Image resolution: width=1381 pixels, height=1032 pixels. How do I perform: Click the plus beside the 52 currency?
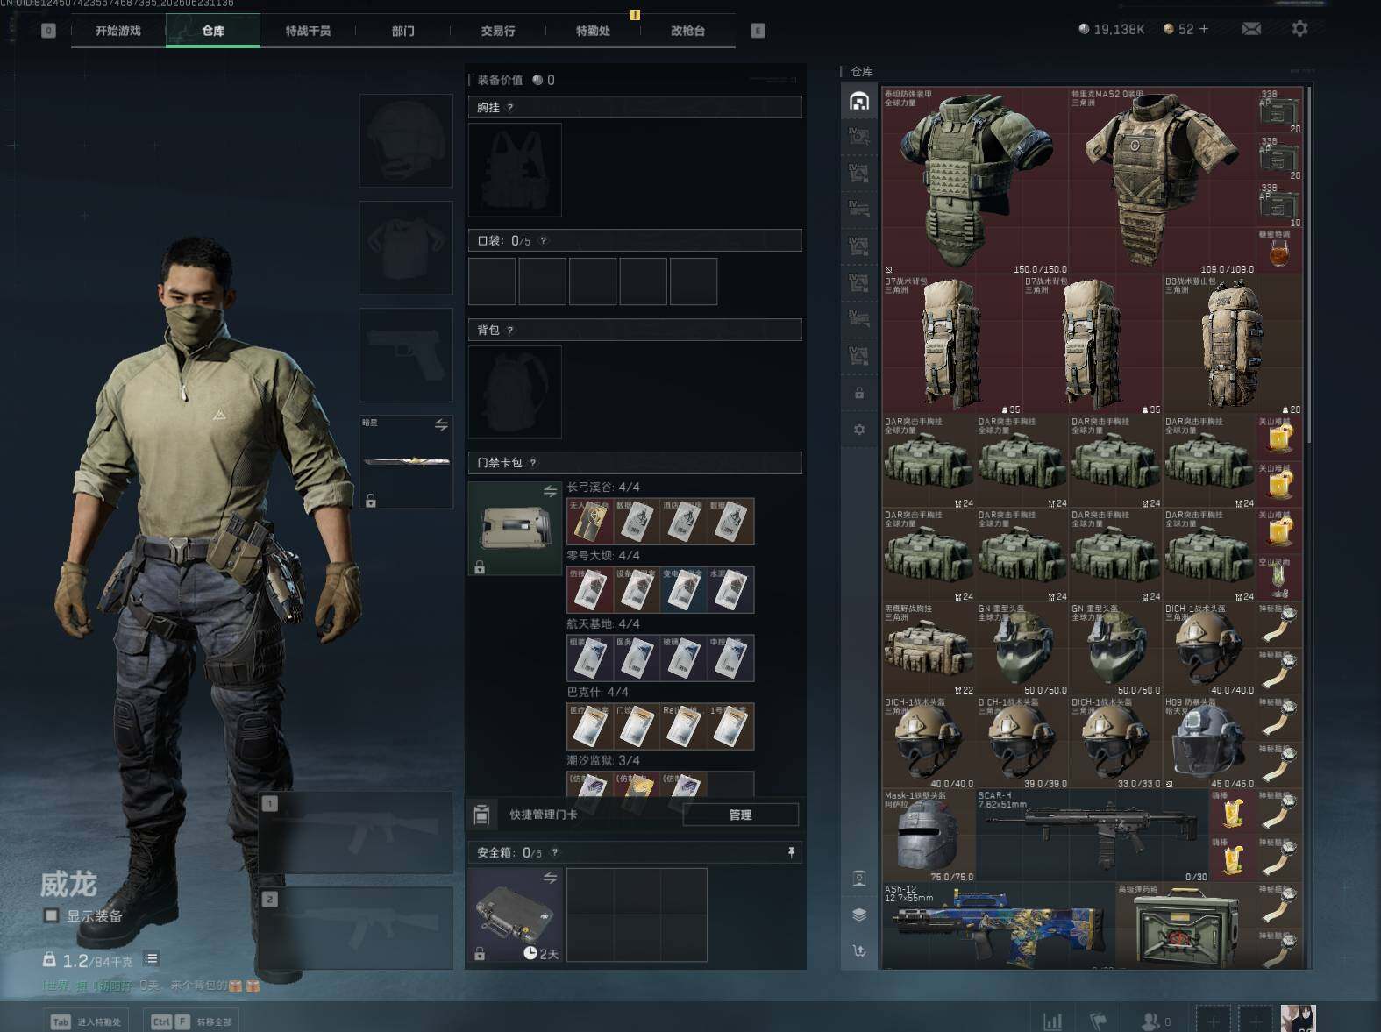click(1204, 29)
